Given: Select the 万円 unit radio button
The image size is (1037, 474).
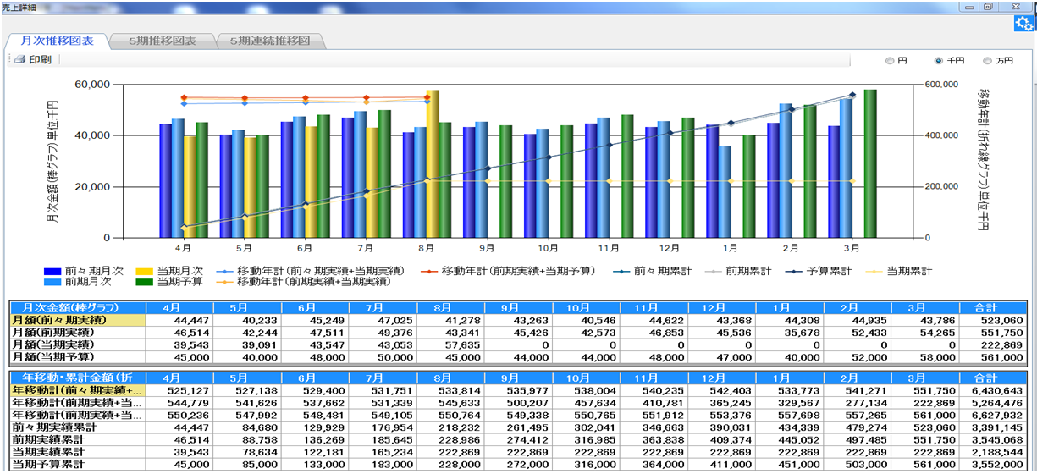Looking at the screenshot, I should click(987, 61).
